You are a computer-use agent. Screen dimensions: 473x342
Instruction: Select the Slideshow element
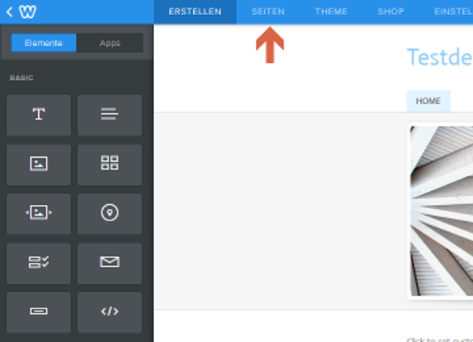tap(38, 214)
